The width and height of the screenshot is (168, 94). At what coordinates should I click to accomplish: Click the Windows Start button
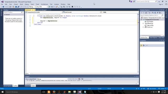(x=2, y=92)
